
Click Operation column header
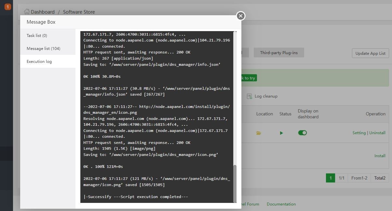pyautogui.click(x=375, y=114)
